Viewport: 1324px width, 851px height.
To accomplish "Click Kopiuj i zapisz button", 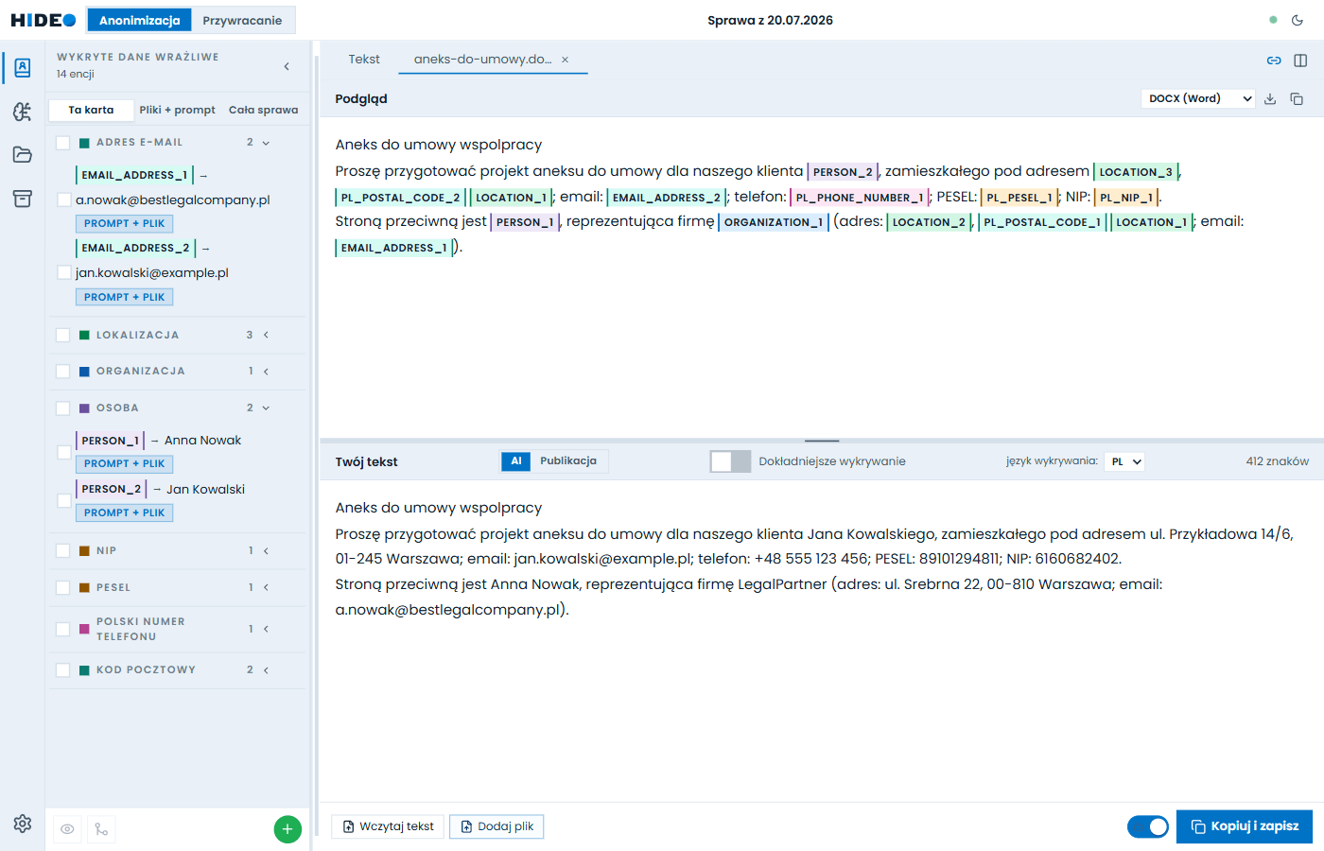I will (x=1245, y=826).
